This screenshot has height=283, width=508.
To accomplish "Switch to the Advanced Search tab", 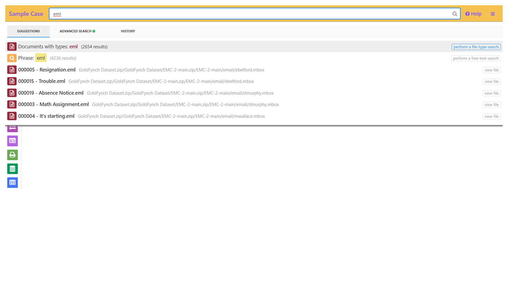I will pyautogui.click(x=77, y=31).
